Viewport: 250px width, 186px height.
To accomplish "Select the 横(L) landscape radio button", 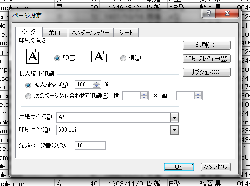I will (123, 58).
